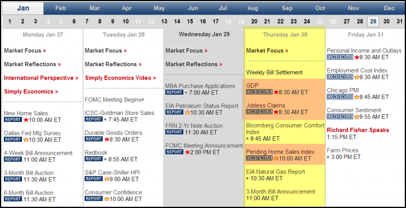The height and width of the screenshot is (208, 406).
Task: Open REPORT badge under FRN 2-Yr Note Auction
Action: point(174,132)
